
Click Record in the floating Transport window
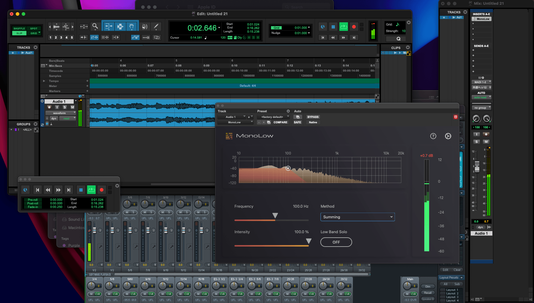pos(102,190)
